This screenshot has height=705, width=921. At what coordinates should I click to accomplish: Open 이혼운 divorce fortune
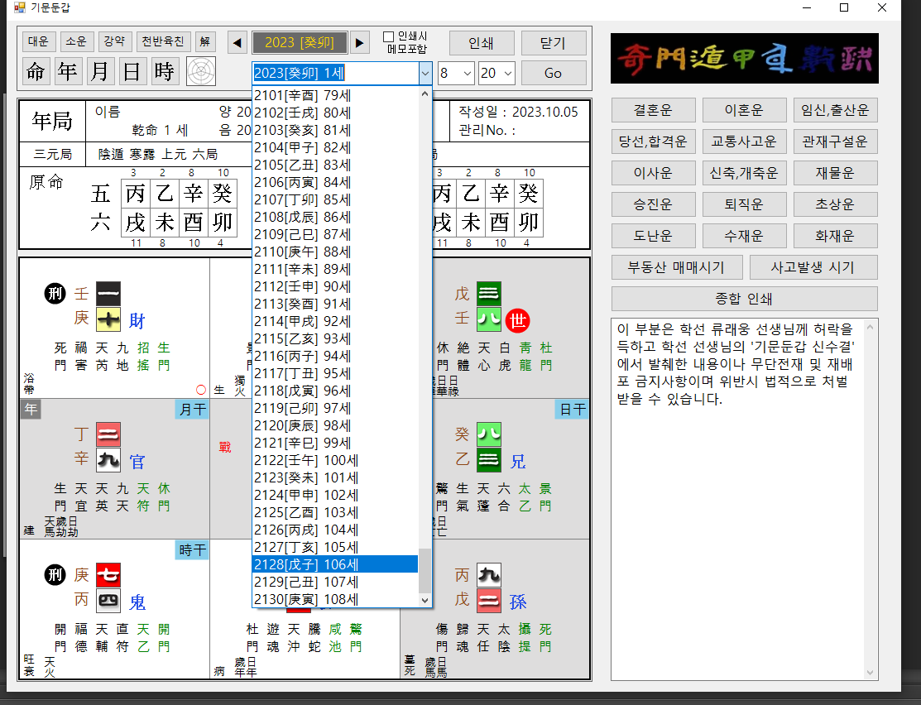744,110
